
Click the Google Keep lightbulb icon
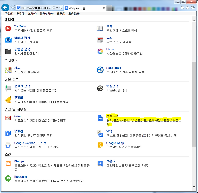tap(100, 145)
